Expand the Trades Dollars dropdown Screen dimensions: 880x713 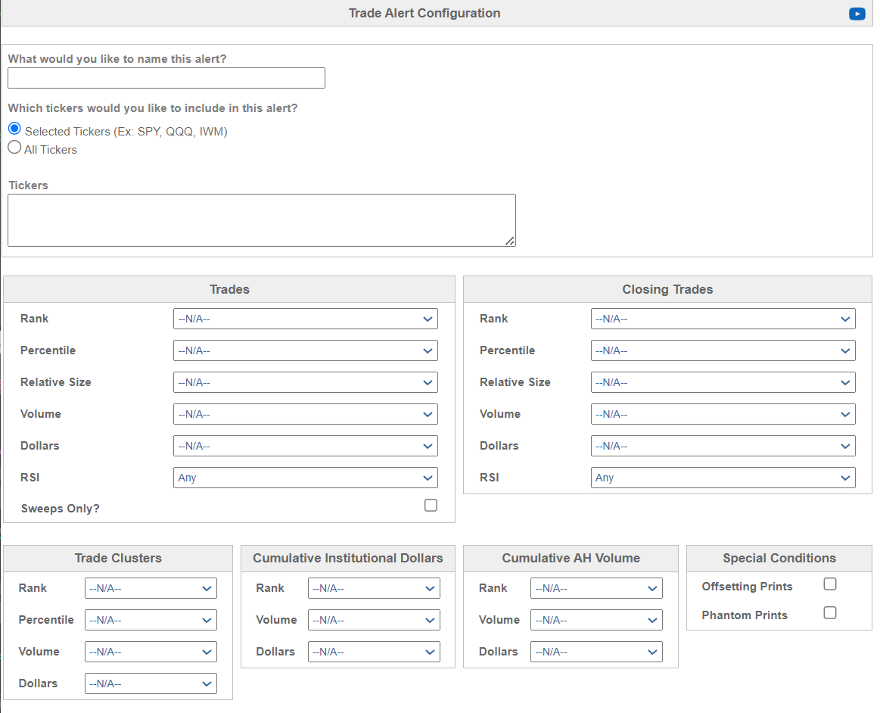(x=305, y=447)
